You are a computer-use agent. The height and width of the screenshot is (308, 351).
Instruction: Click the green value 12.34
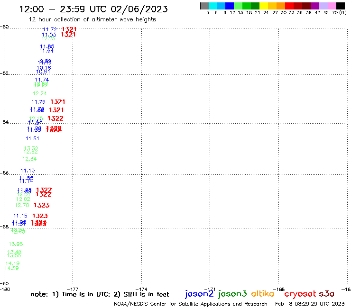29,159
